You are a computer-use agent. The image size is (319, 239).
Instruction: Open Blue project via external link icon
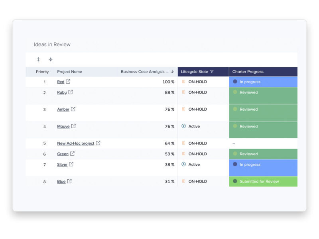point(69,181)
